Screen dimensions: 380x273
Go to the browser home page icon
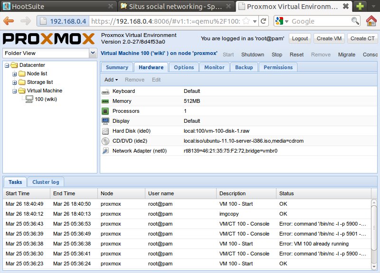(371, 21)
